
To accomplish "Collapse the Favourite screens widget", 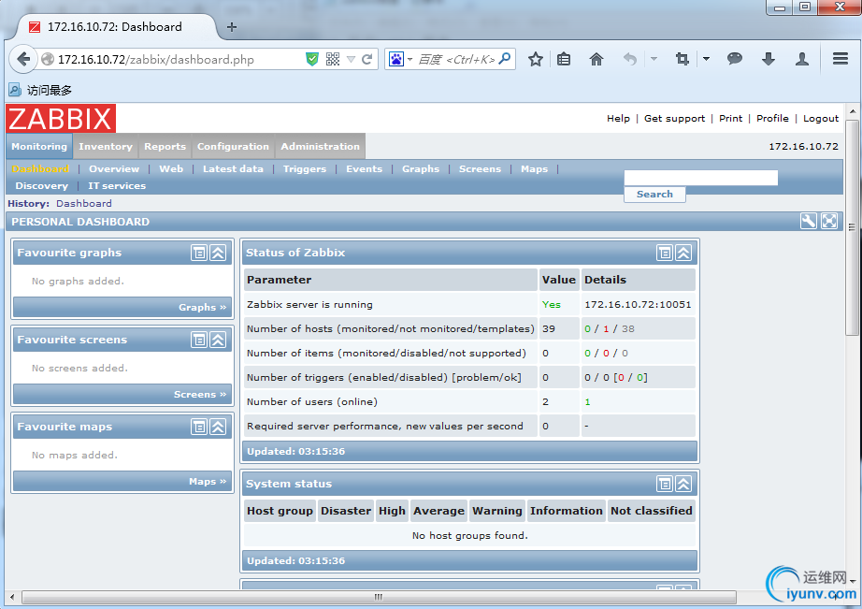I will [218, 340].
